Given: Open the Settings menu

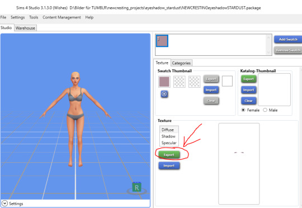Looking at the screenshot, I should click(x=17, y=17).
